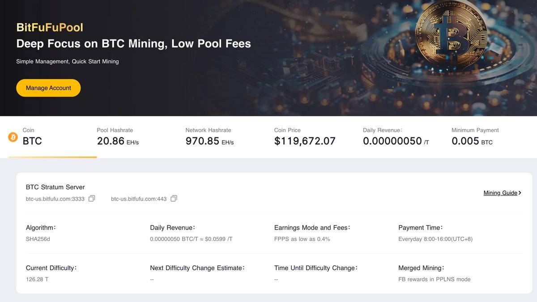Expand the Time Until Difficulty Change field

275,278
